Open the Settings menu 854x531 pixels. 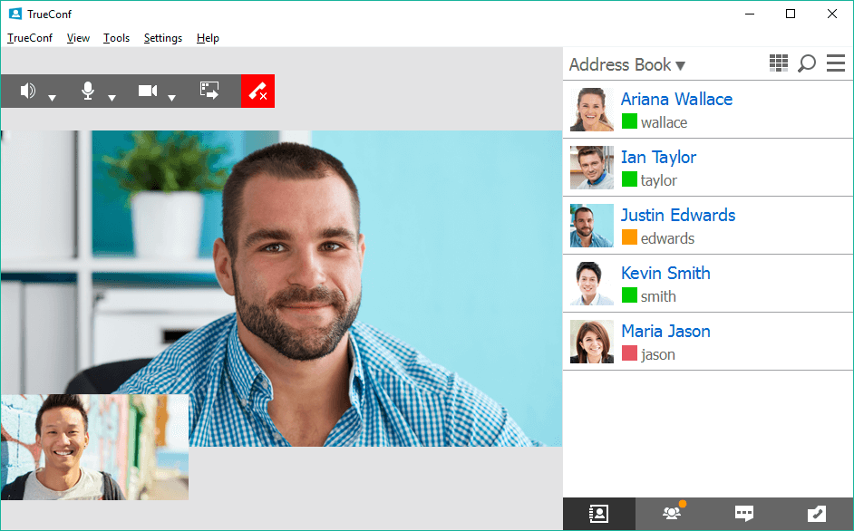(x=163, y=37)
